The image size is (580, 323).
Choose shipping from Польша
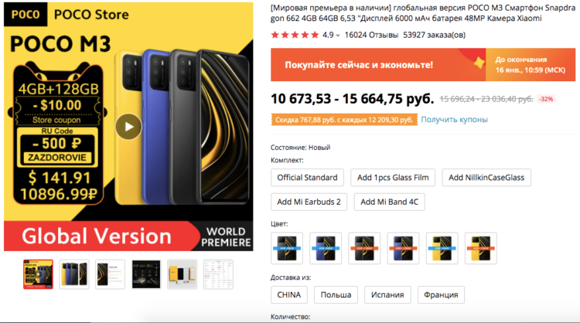click(x=336, y=295)
